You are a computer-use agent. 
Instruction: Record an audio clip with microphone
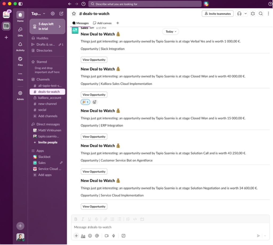(114, 236)
